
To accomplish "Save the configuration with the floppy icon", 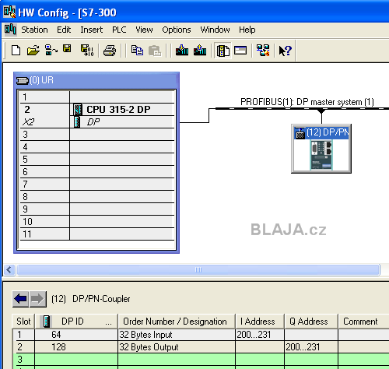I will coord(67,49).
